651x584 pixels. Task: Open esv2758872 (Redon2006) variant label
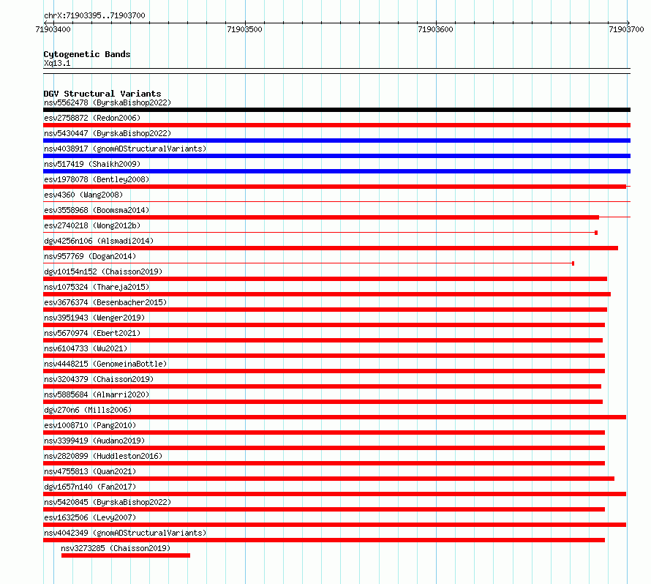pyautogui.click(x=92, y=118)
